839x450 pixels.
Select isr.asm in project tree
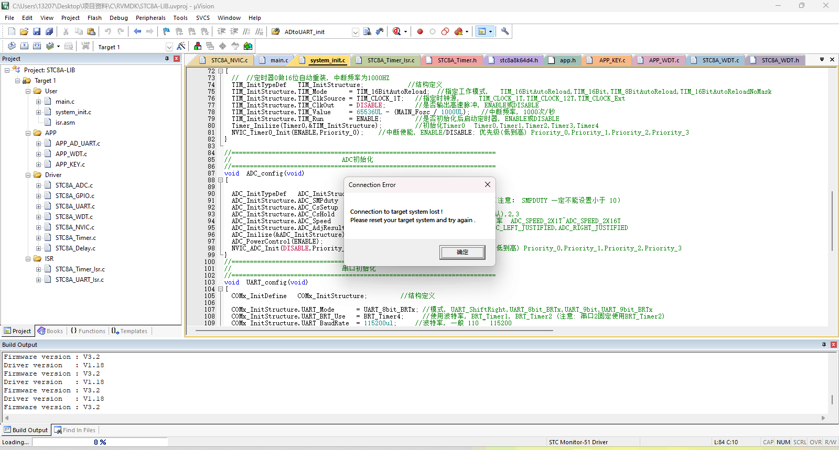point(65,123)
